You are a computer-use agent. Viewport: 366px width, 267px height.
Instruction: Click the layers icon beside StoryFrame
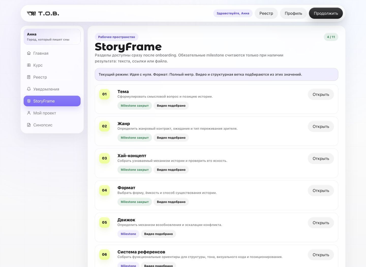click(x=29, y=101)
